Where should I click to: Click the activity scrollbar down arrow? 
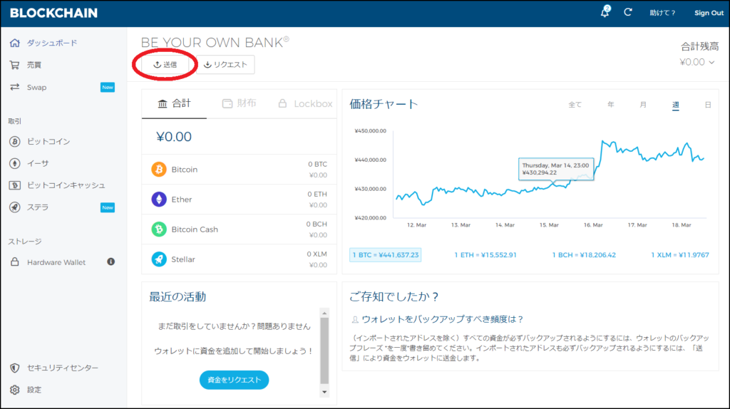tap(324, 392)
